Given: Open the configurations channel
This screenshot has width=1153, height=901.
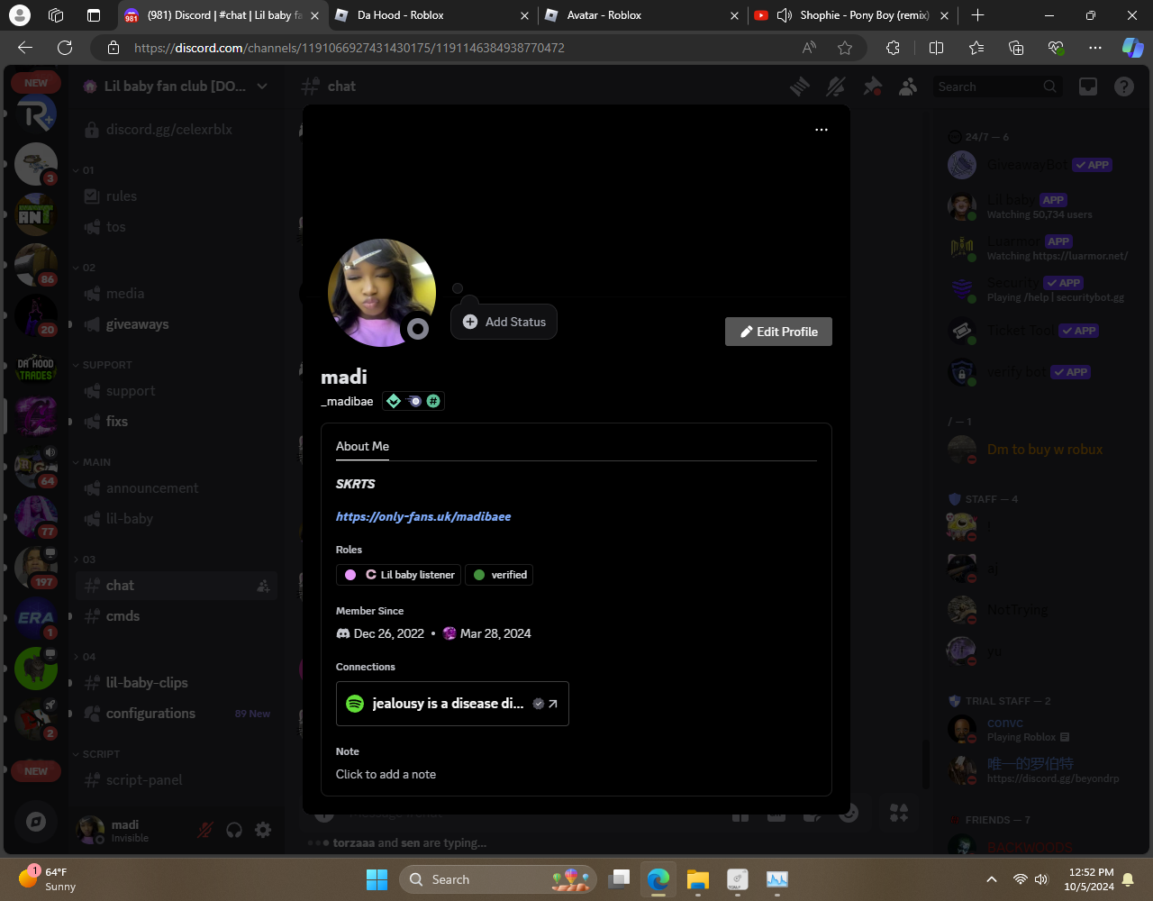Looking at the screenshot, I should (176, 714).
